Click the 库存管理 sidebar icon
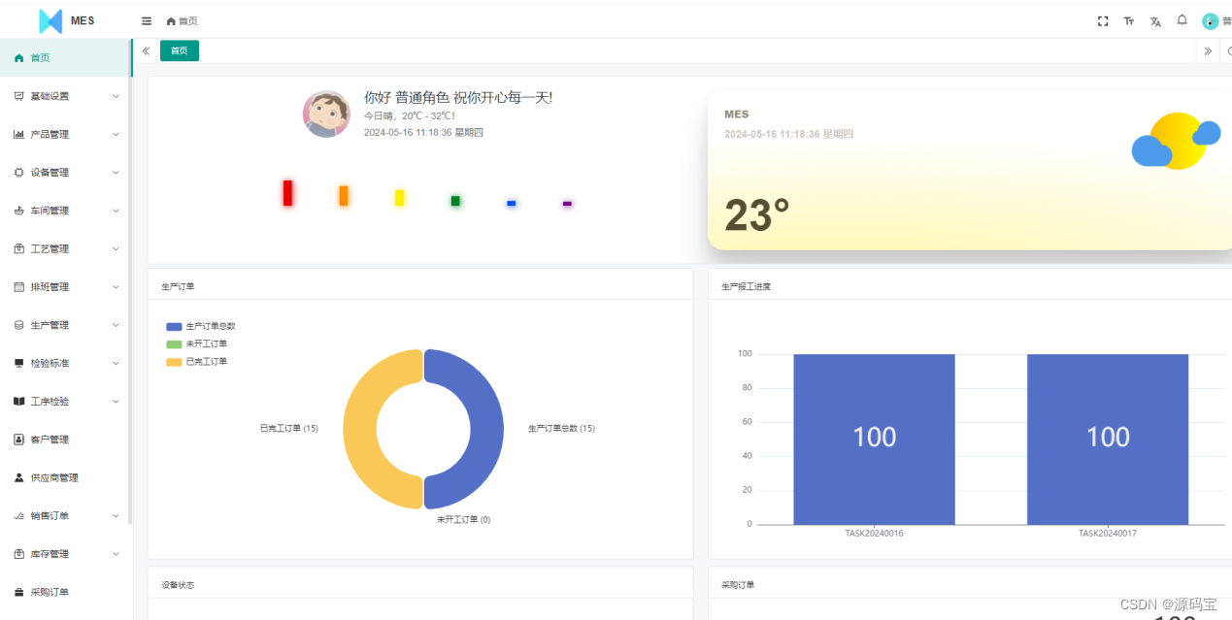 click(x=19, y=554)
